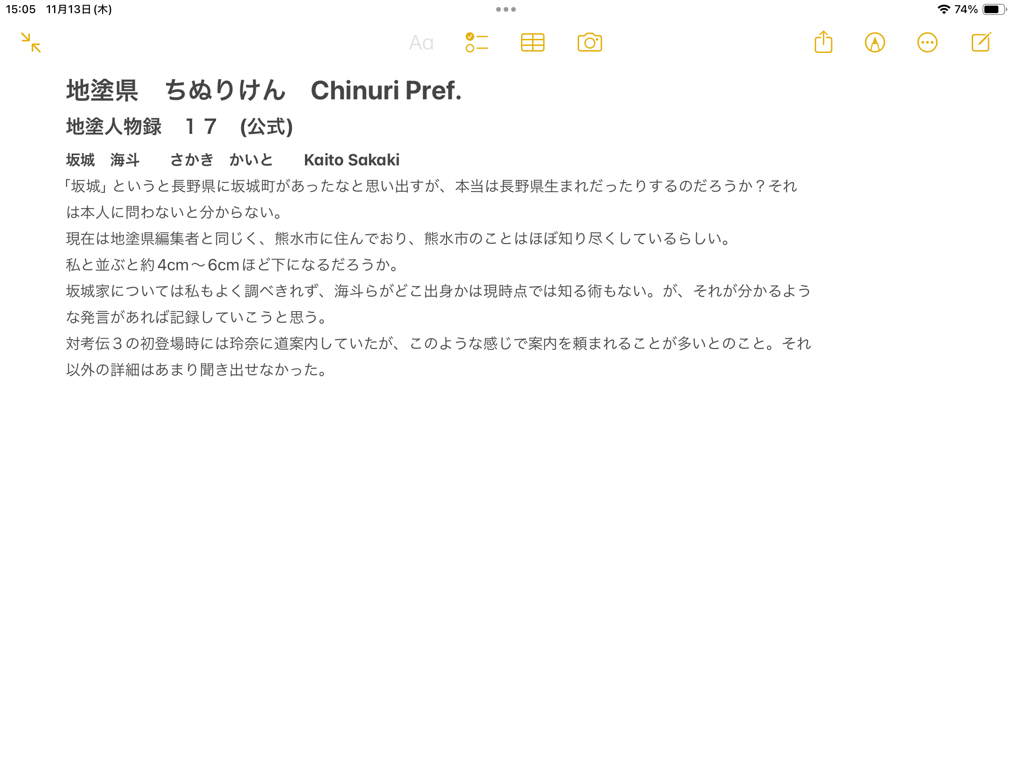This screenshot has height=759, width=1012.
Task: Open the more options ellipsis menu
Action: pyautogui.click(x=927, y=43)
